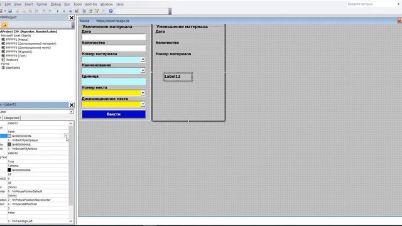Open Номер материала combo box arrow
This screenshot has width=402, height=226.
[143, 60]
